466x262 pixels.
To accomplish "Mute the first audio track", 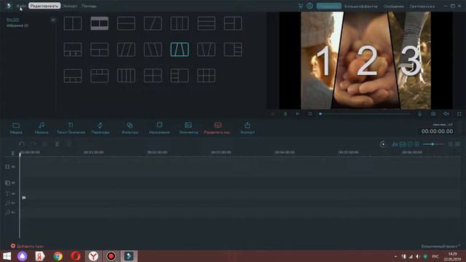I will [13, 203].
